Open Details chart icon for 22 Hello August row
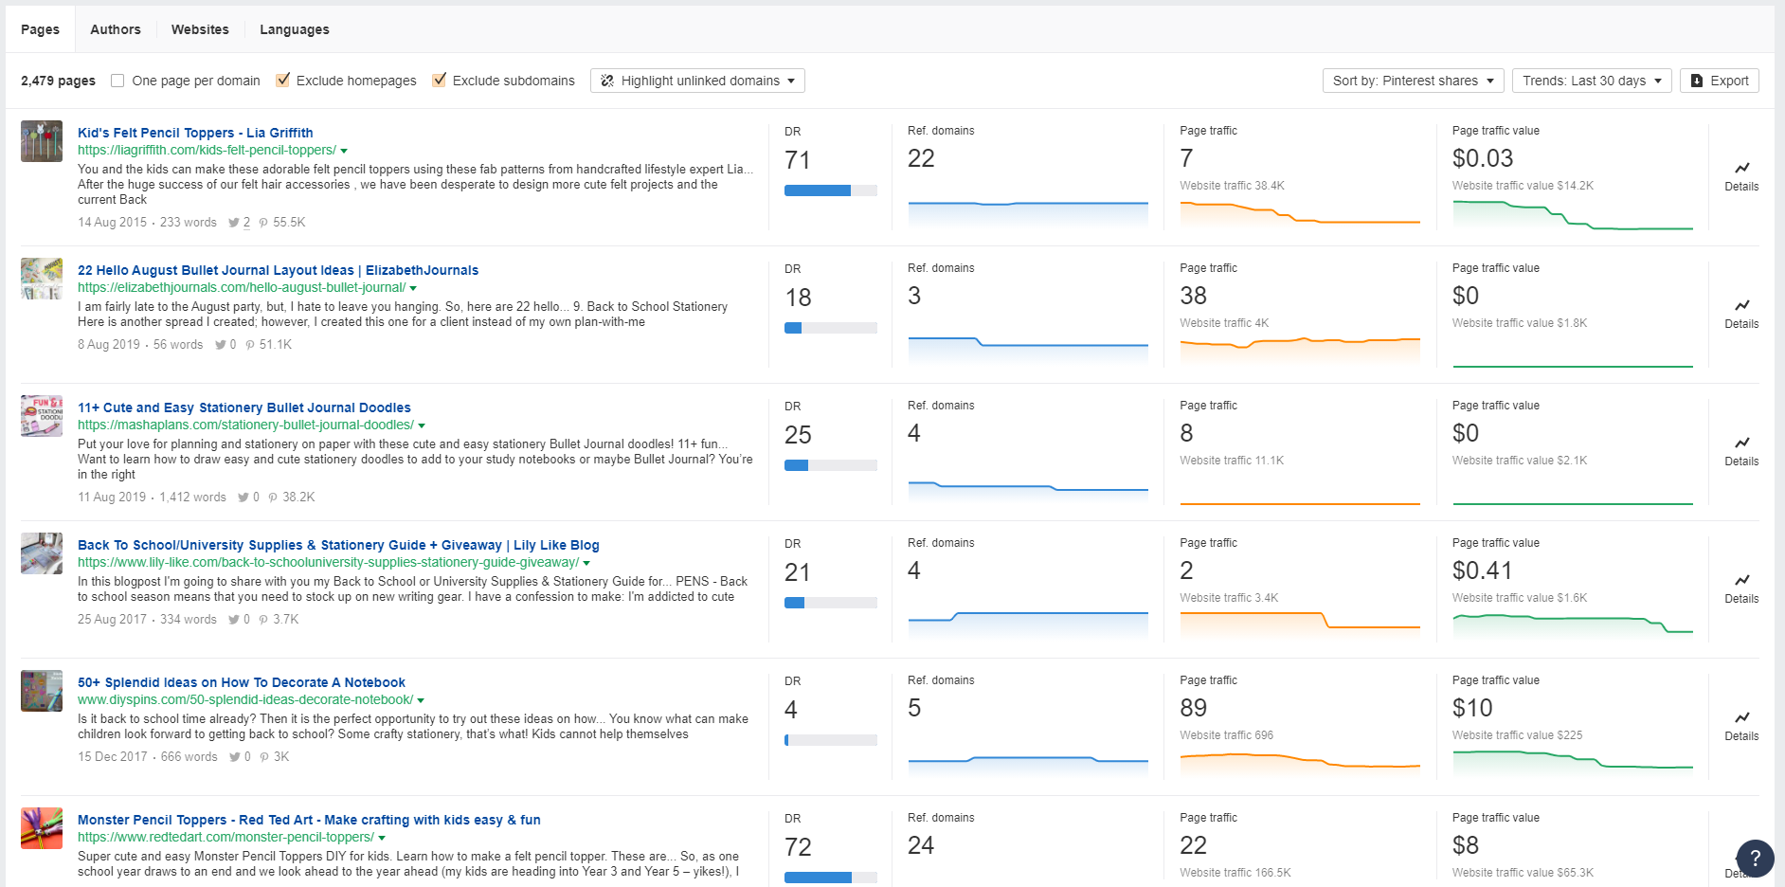 click(1741, 306)
